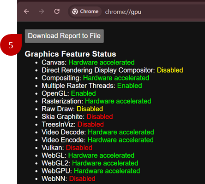The width and height of the screenshot is (205, 184).
Task: Click the browser forward arrow
Action: tap(42, 11)
